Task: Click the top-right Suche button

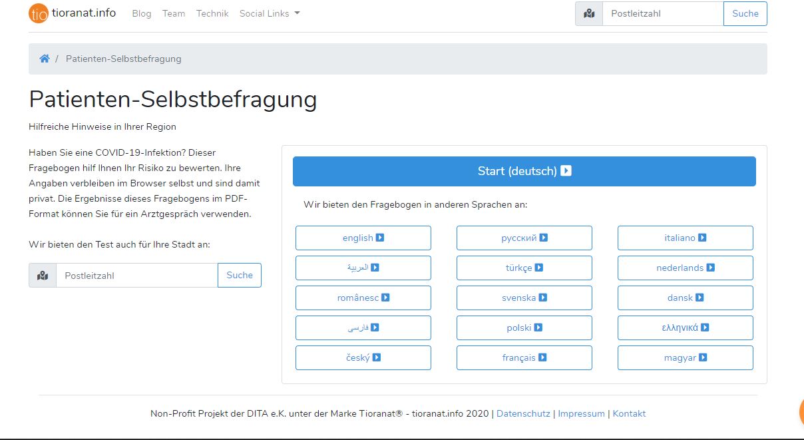Action: [x=745, y=13]
